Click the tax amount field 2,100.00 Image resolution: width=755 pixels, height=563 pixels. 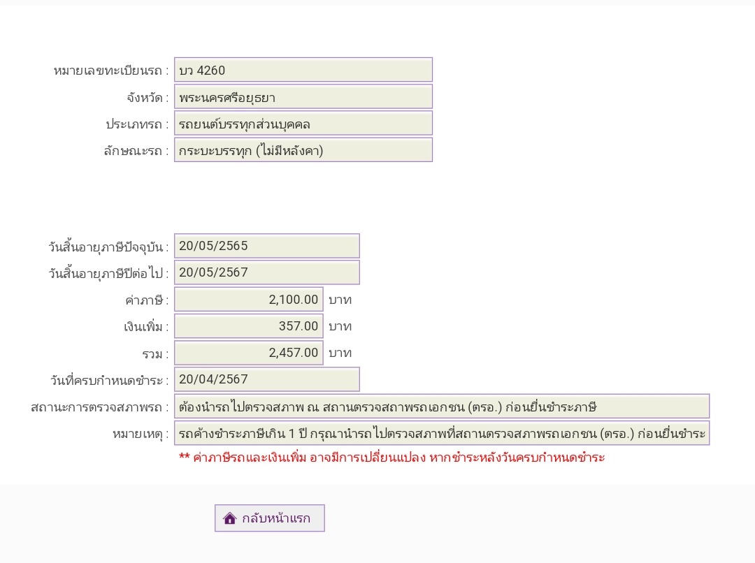coord(248,299)
